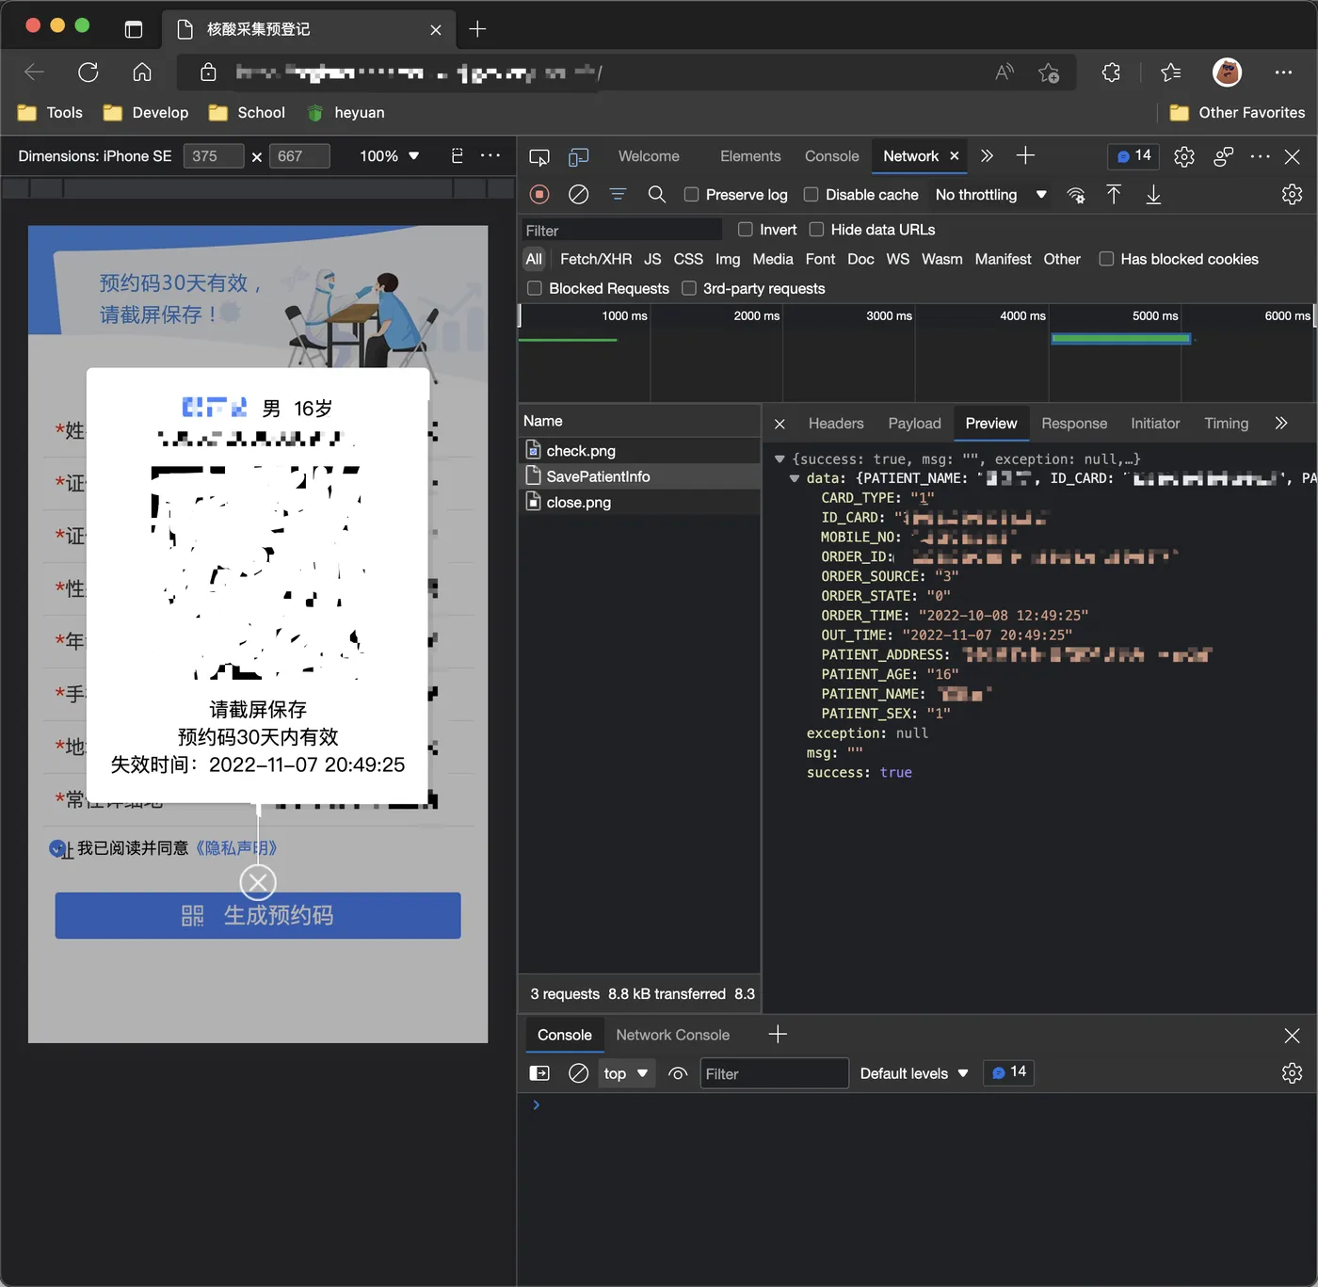
Task: Open the Extensions puzzle icon
Action: point(1111,72)
